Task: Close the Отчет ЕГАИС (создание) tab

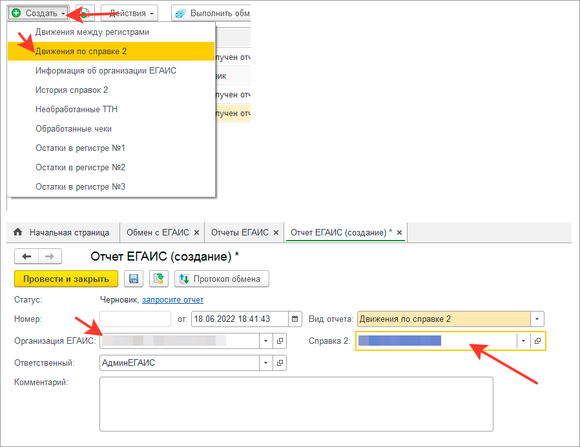Action: (400, 233)
